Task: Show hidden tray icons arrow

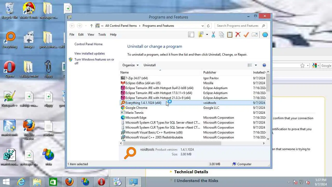Action: click(289, 182)
